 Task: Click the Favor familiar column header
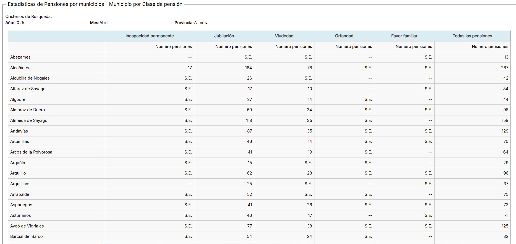(x=404, y=36)
